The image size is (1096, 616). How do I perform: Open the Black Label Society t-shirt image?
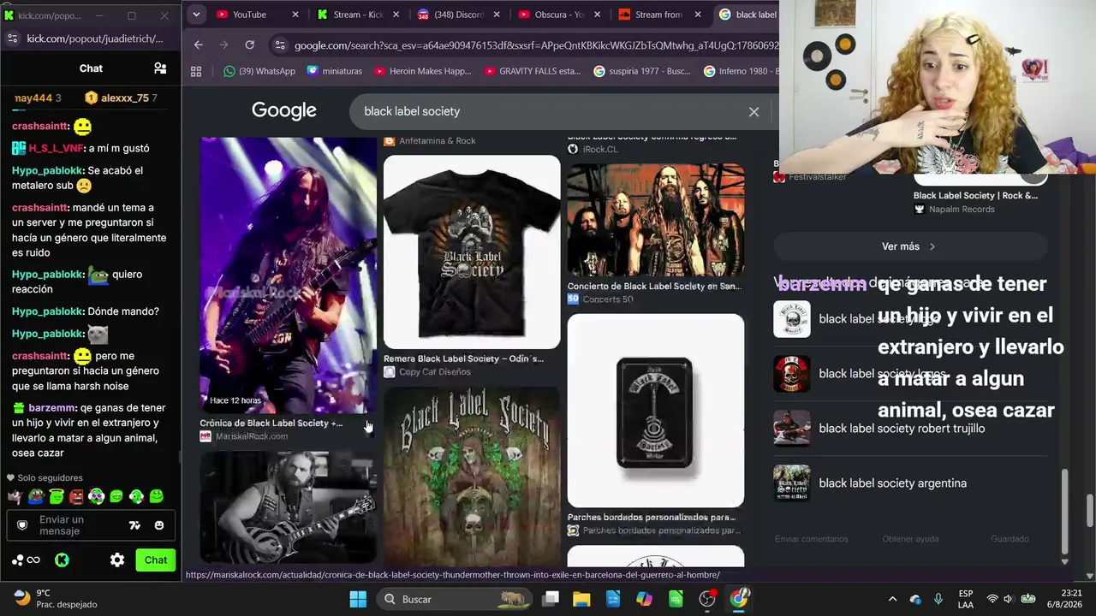click(x=472, y=252)
